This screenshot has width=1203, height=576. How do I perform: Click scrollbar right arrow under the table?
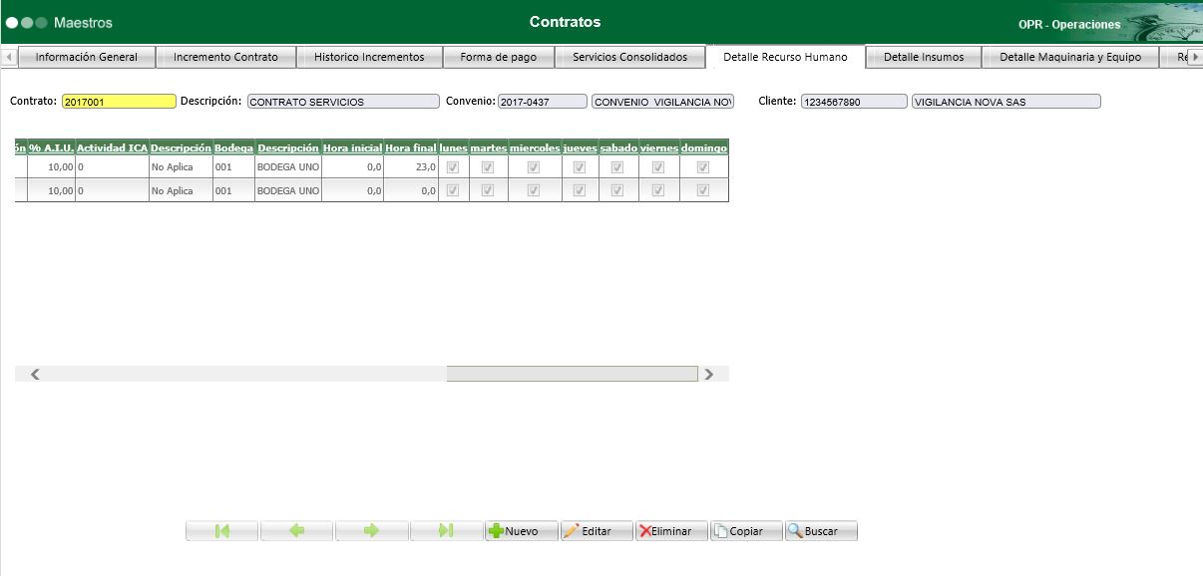(709, 375)
